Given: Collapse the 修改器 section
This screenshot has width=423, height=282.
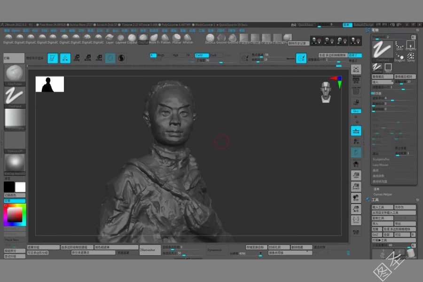Looking at the screenshot, I should click(x=376, y=93).
